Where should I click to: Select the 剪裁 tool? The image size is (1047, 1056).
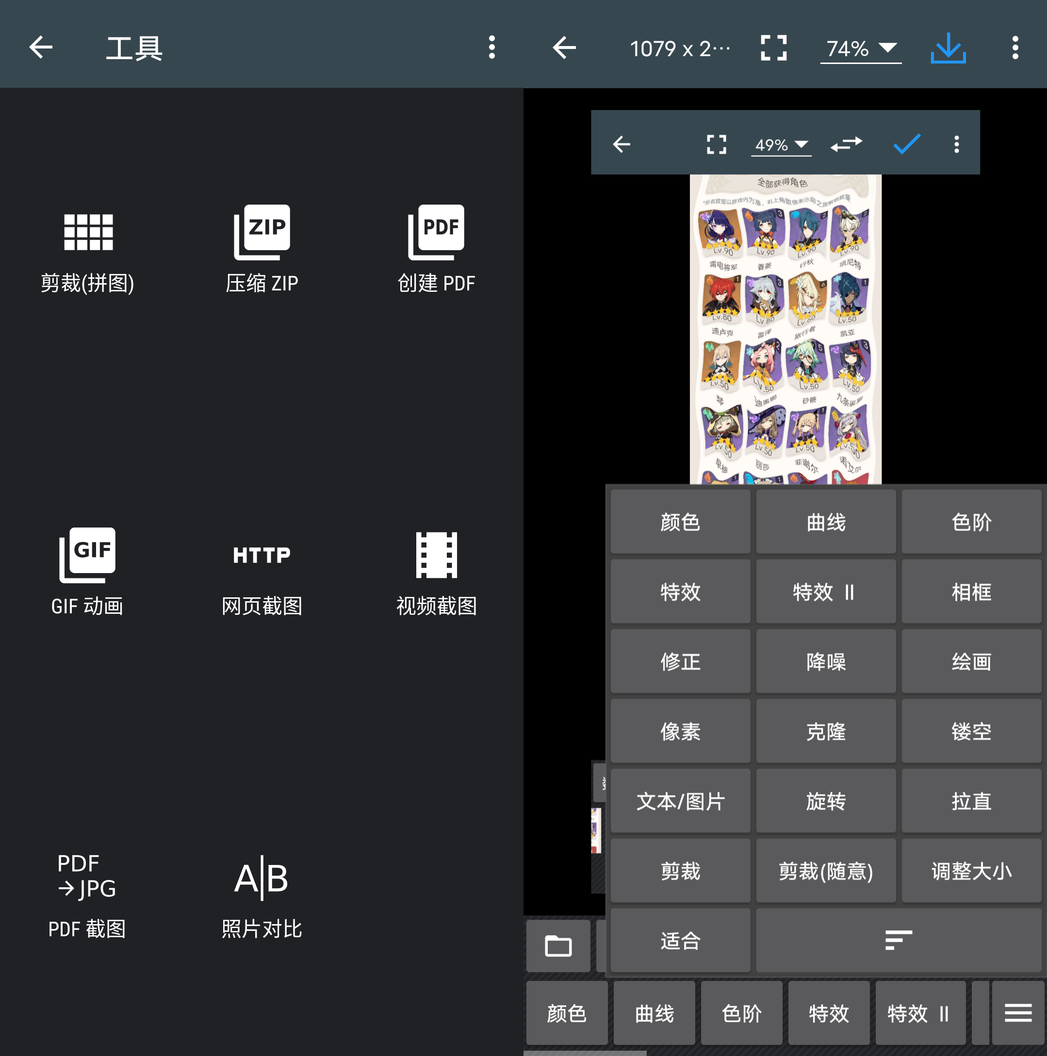click(x=681, y=871)
